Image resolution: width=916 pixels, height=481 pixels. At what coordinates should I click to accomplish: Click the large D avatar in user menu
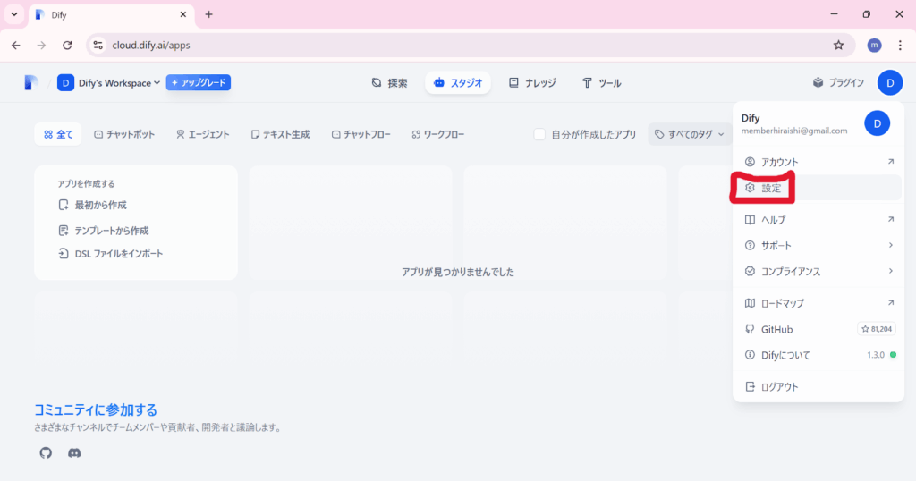point(877,123)
